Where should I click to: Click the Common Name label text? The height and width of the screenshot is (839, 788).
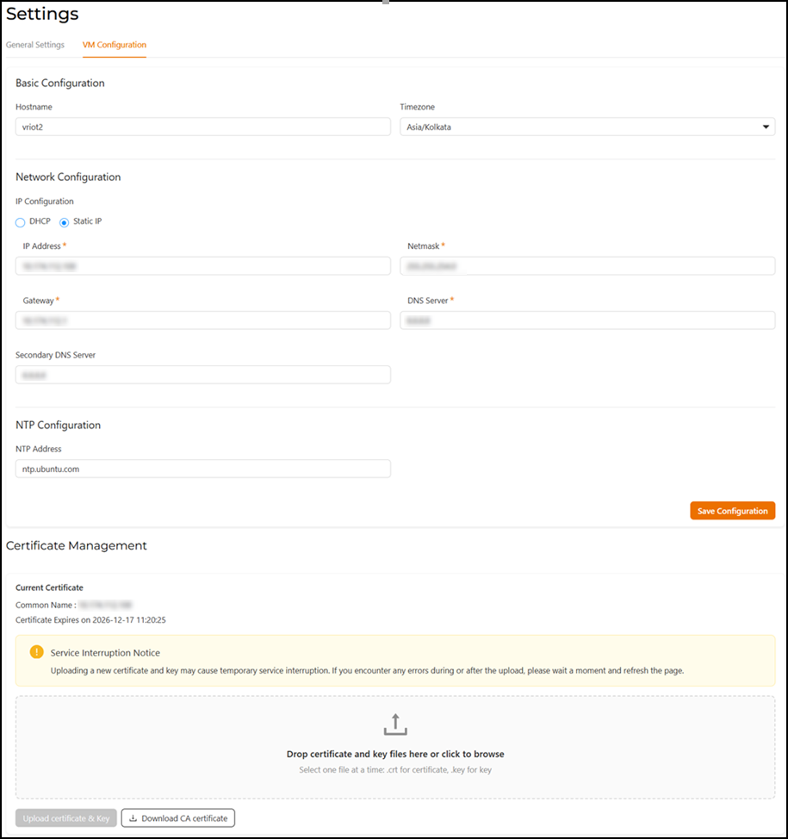(46, 606)
